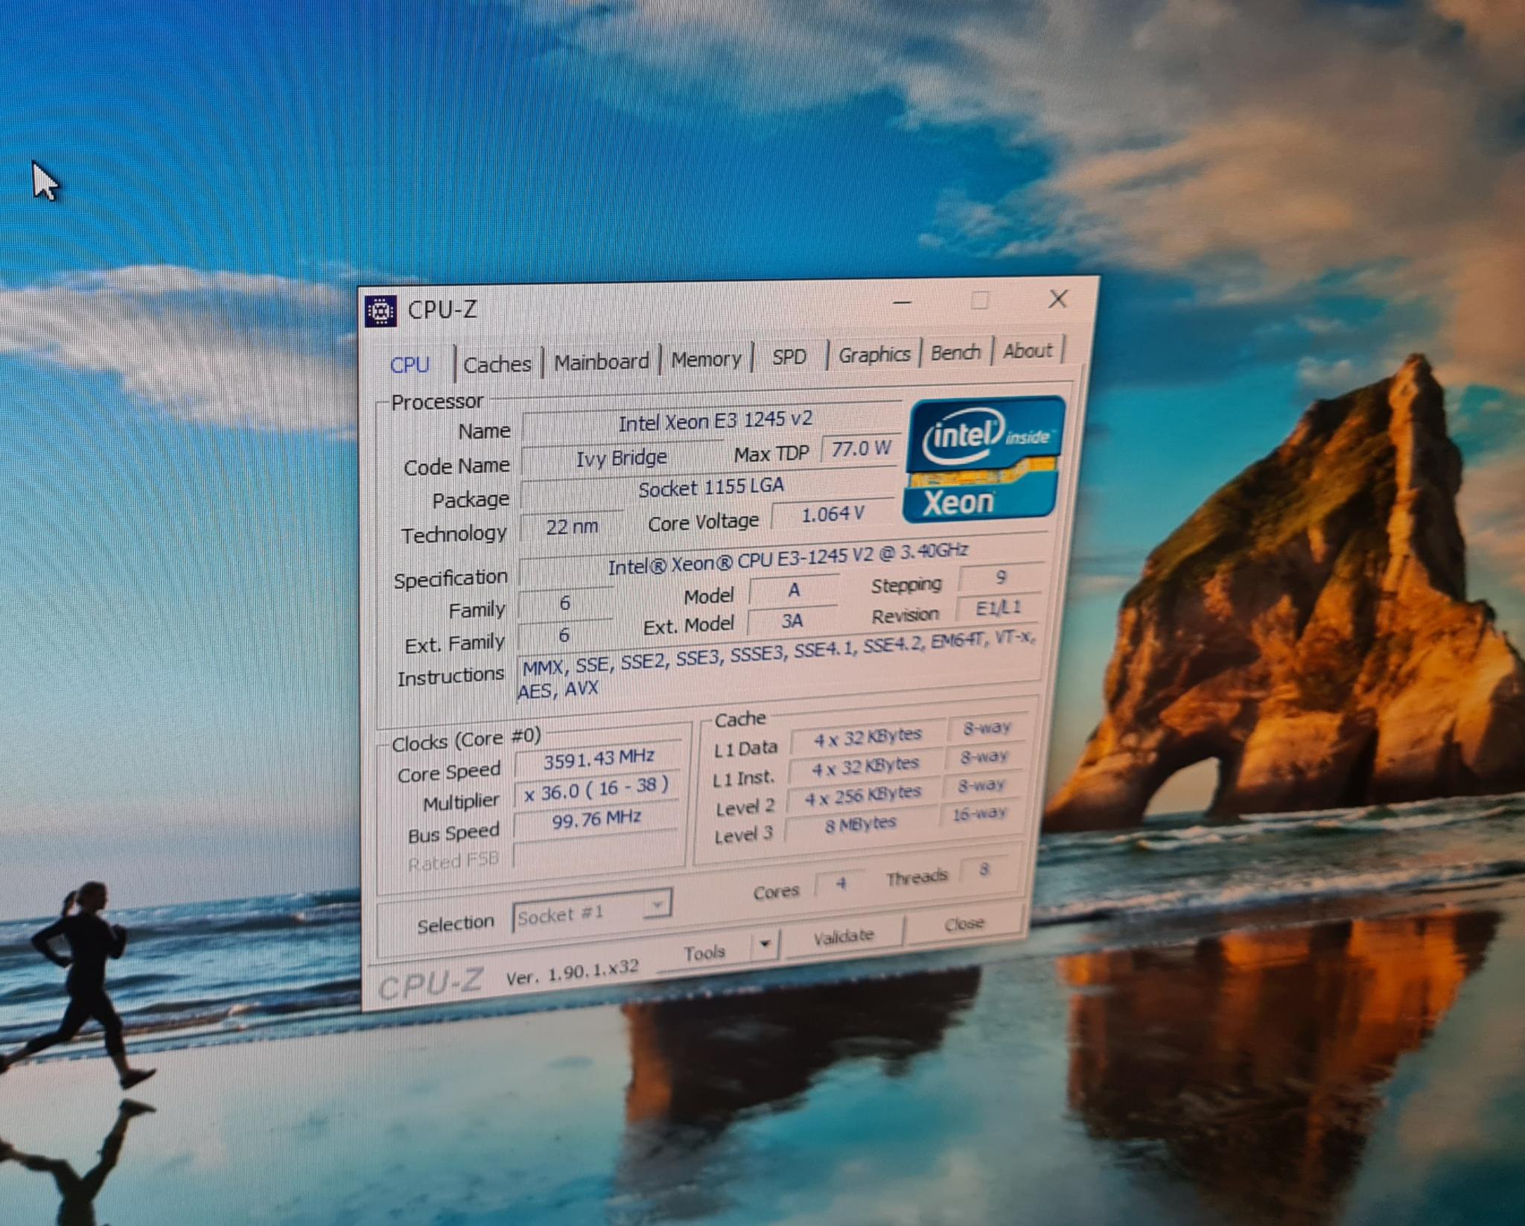Click the 1.064 V core voltage value
This screenshot has width=1525, height=1226.
832,514
